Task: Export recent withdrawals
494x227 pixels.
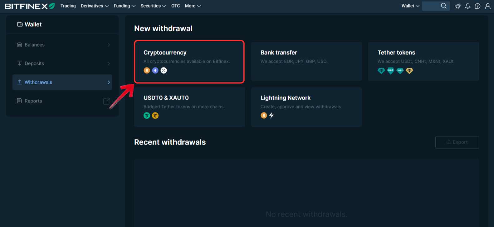Action: pyautogui.click(x=457, y=142)
